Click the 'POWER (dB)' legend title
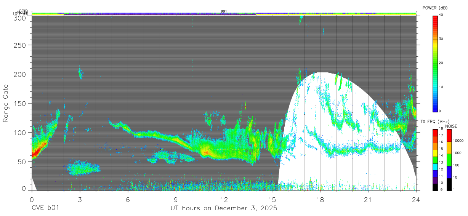Viewport: 468px width, 216px height. (435, 8)
